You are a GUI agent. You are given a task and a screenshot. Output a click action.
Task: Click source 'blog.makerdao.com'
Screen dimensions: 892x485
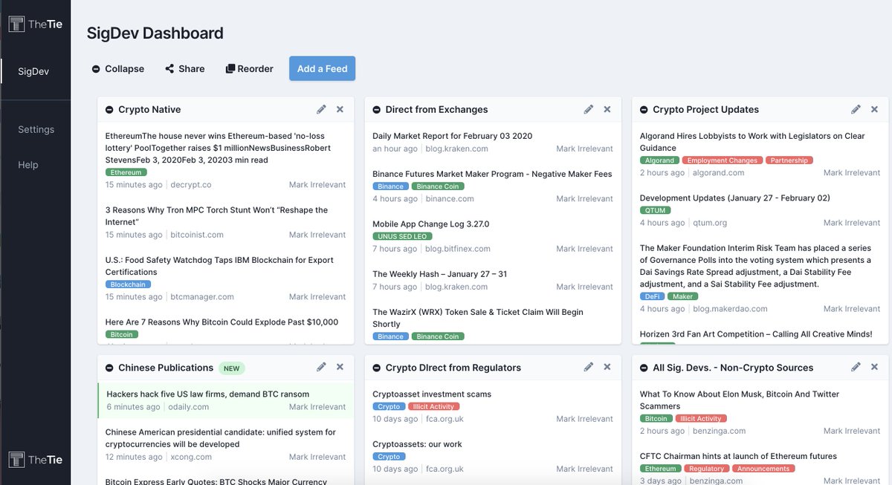(x=731, y=309)
